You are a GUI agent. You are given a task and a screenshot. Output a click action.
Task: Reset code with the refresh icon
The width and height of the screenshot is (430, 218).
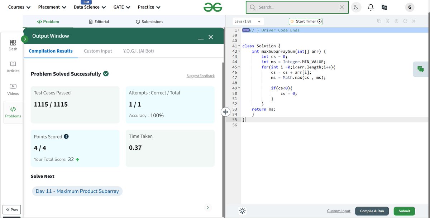point(405,21)
